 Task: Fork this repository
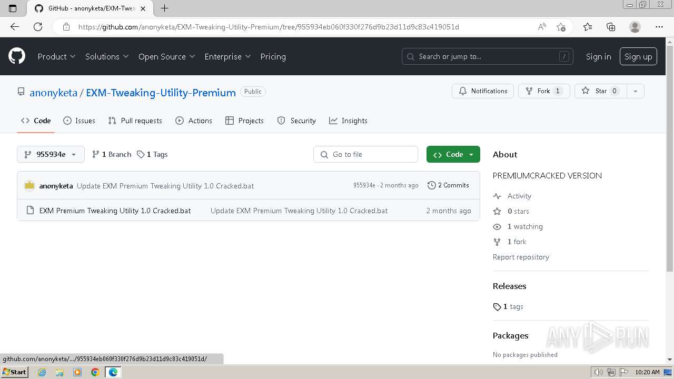tap(543, 91)
